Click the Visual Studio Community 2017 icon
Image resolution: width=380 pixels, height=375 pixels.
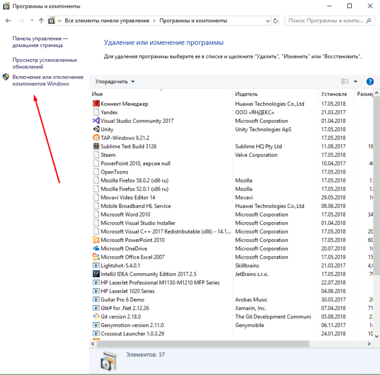[x=96, y=121]
